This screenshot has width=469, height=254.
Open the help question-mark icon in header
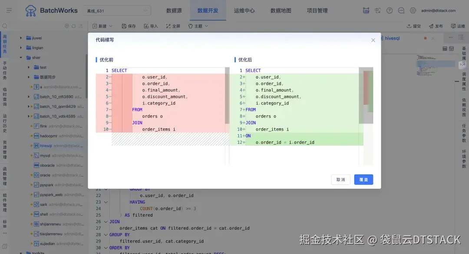[390, 10]
